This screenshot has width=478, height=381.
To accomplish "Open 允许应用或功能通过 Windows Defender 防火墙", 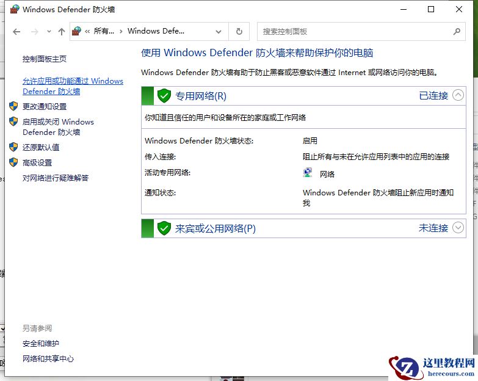I will click(x=73, y=86).
